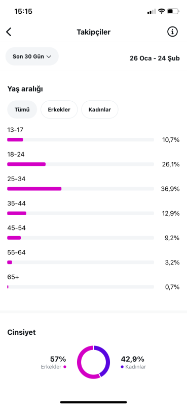The image size is (187, 407).
Task: Tap the 13-17 age bar
Action: (81, 139)
